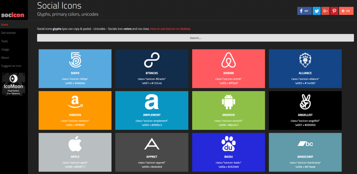Click the ALLIANCE title text

point(305,73)
